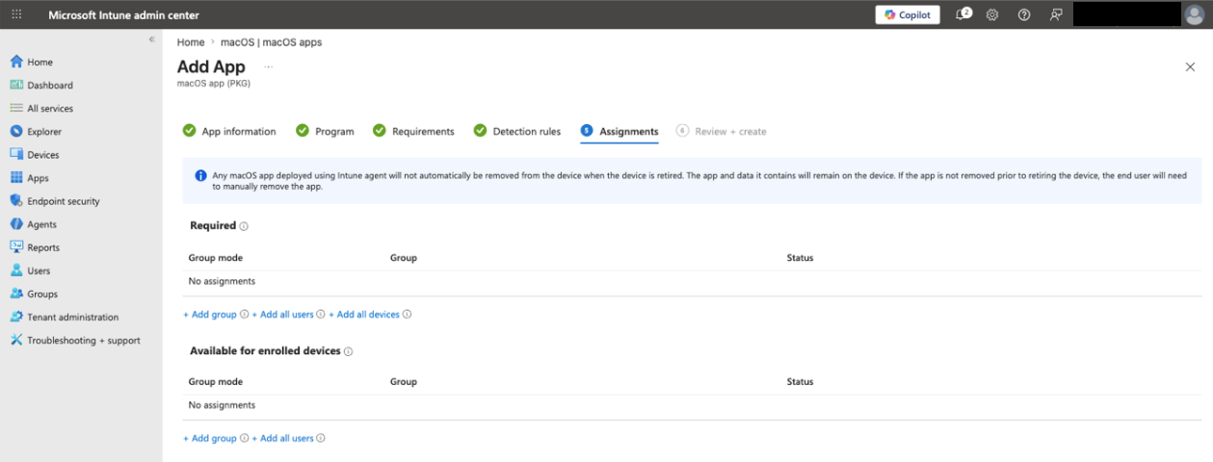This screenshot has width=1213, height=462.
Task: Open the notifications bell icon
Action: [x=962, y=14]
